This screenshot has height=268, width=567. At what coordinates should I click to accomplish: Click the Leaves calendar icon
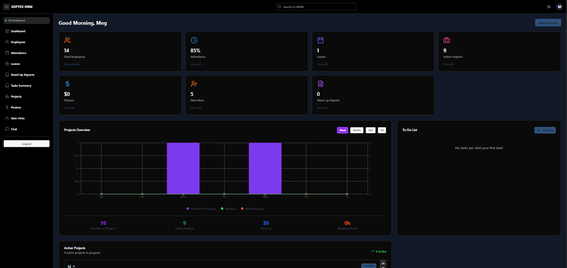[x=321, y=40]
